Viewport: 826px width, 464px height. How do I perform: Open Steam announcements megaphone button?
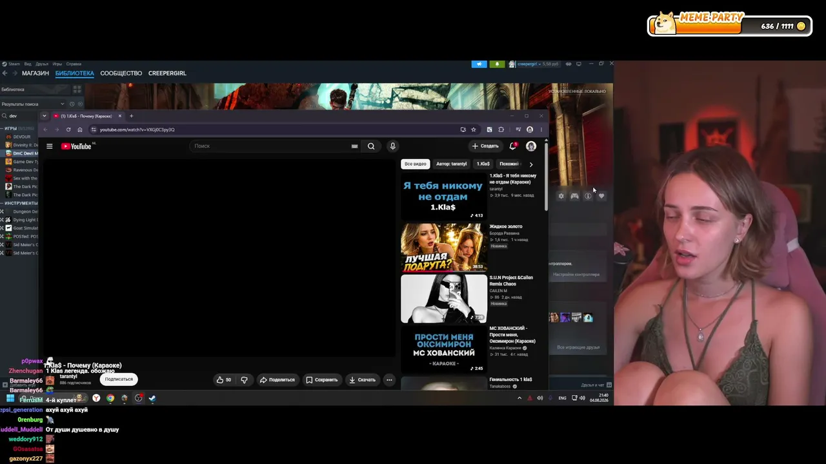point(479,64)
